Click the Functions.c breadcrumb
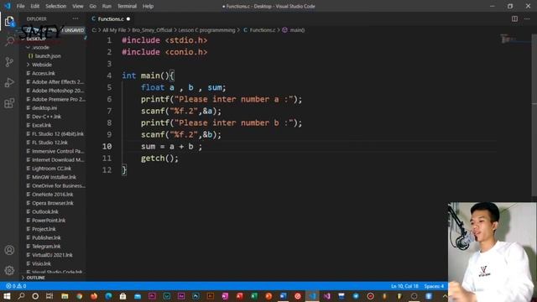 coord(263,30)
